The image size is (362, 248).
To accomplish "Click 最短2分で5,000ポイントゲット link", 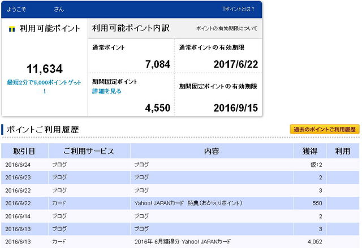I will tap(44, 86).
